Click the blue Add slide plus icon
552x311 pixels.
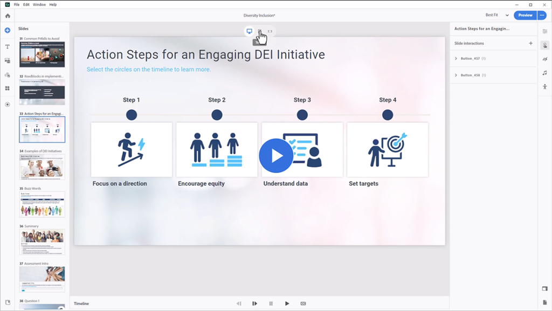[x=8, y=30]
